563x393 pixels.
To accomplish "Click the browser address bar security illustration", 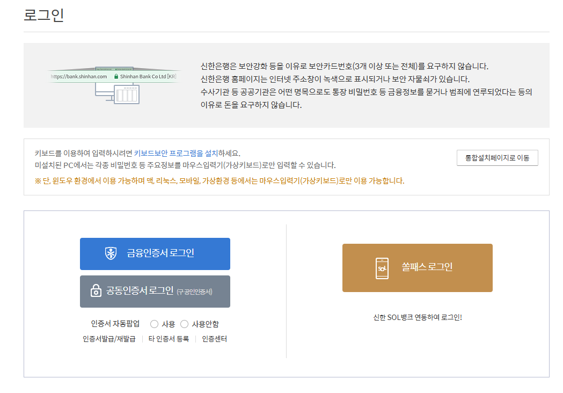I will (113, 85).
